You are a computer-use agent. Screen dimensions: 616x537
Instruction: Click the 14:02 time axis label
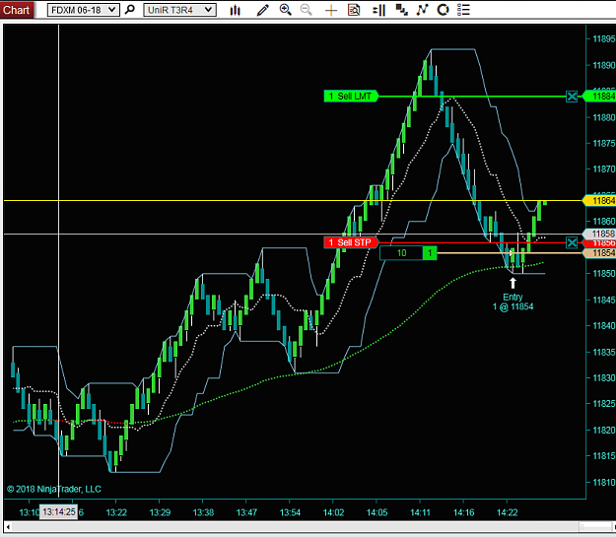[333, 512]
